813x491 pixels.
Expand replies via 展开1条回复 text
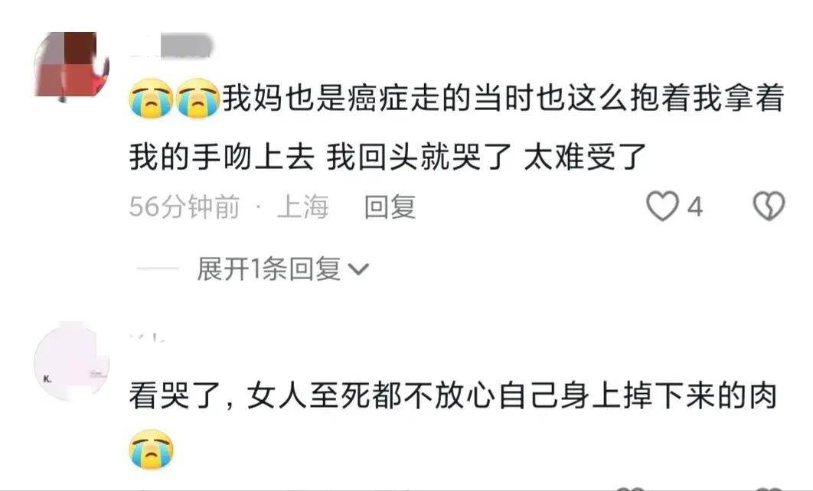(x=269, y=269)
